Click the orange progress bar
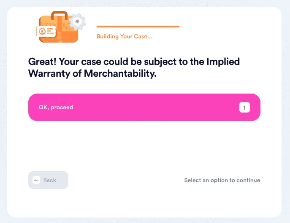The image size is (290, 223). [x=138, y=27]
